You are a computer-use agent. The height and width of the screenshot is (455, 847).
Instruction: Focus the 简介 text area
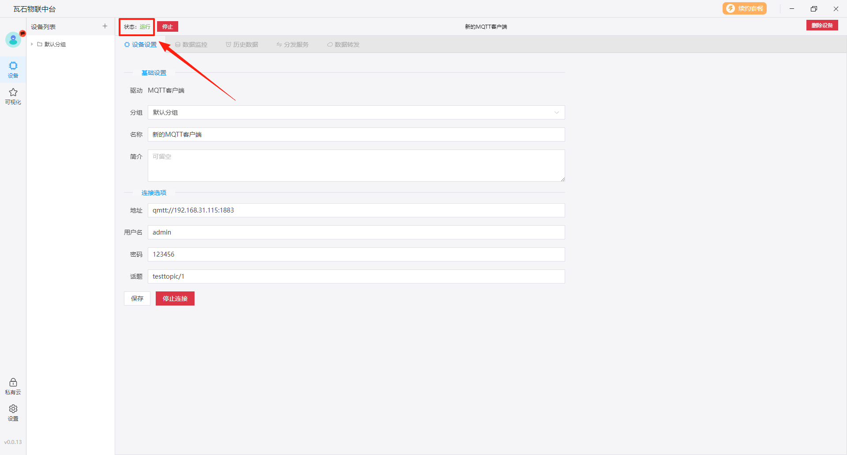[x=356, y=165]
